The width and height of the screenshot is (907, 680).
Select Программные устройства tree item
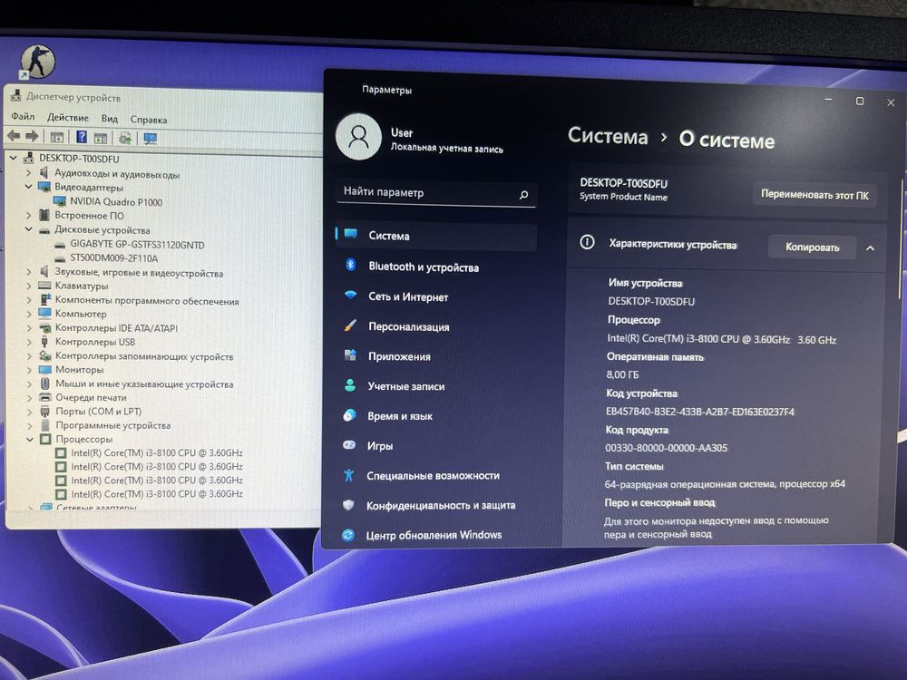click(113, 425)
